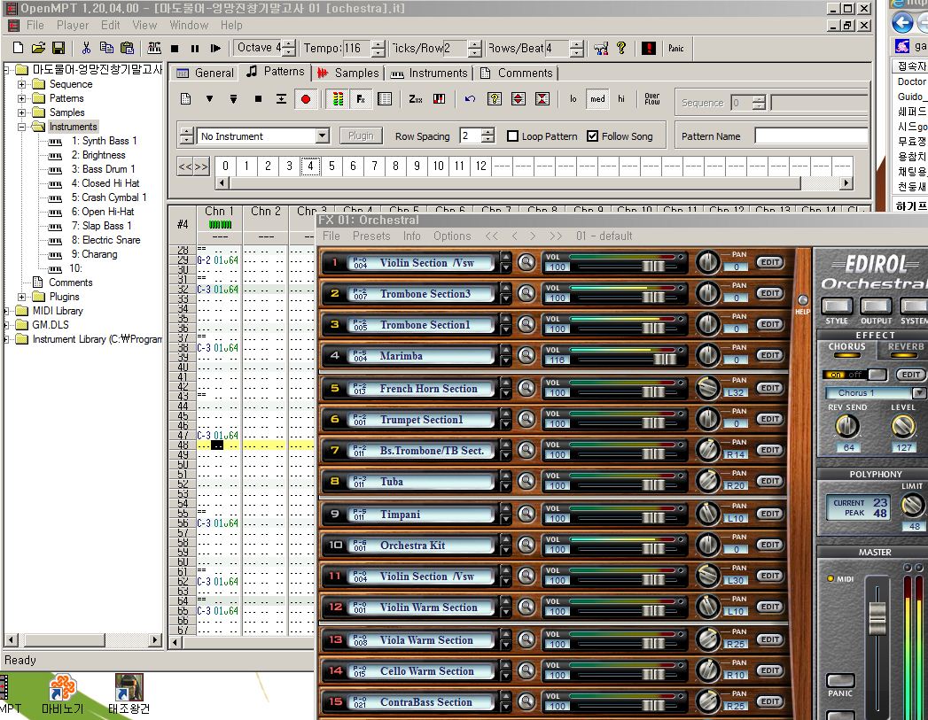The width and height of the screenshot is (928, 720).
Task: Toggle the Fx plugin names icon
Action: (x=361, y=98)
